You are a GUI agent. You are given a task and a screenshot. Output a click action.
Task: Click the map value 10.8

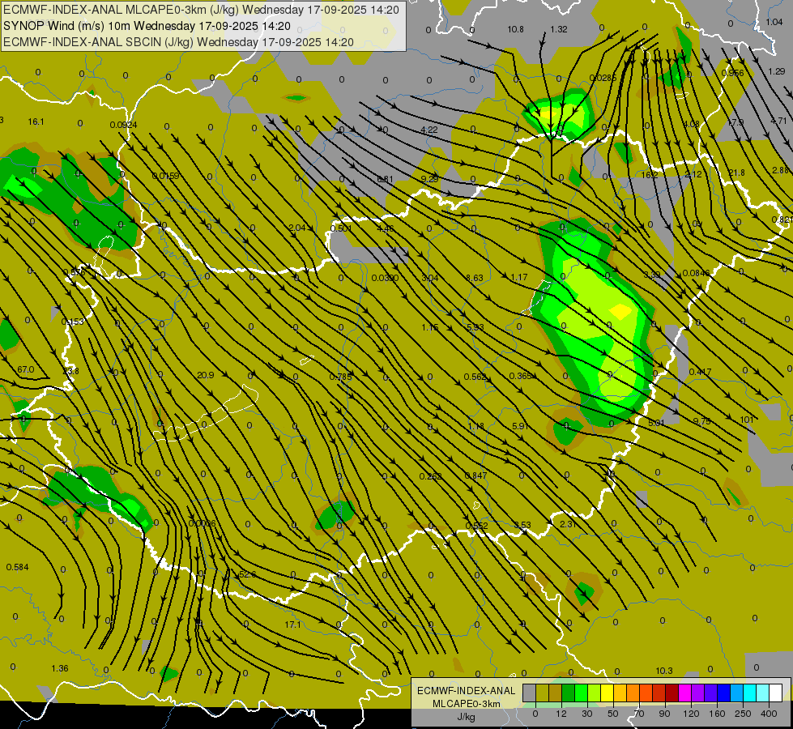515,29
